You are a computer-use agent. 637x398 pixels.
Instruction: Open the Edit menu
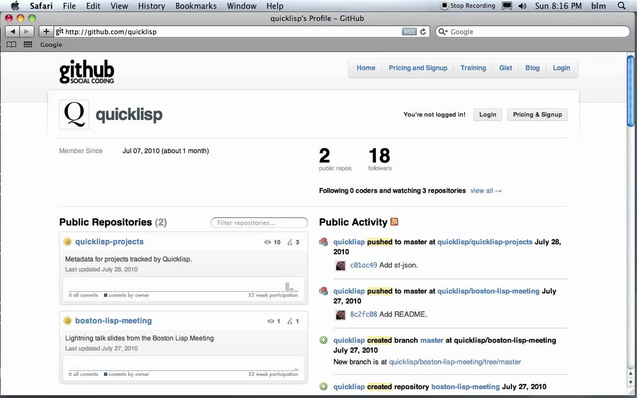93,6
